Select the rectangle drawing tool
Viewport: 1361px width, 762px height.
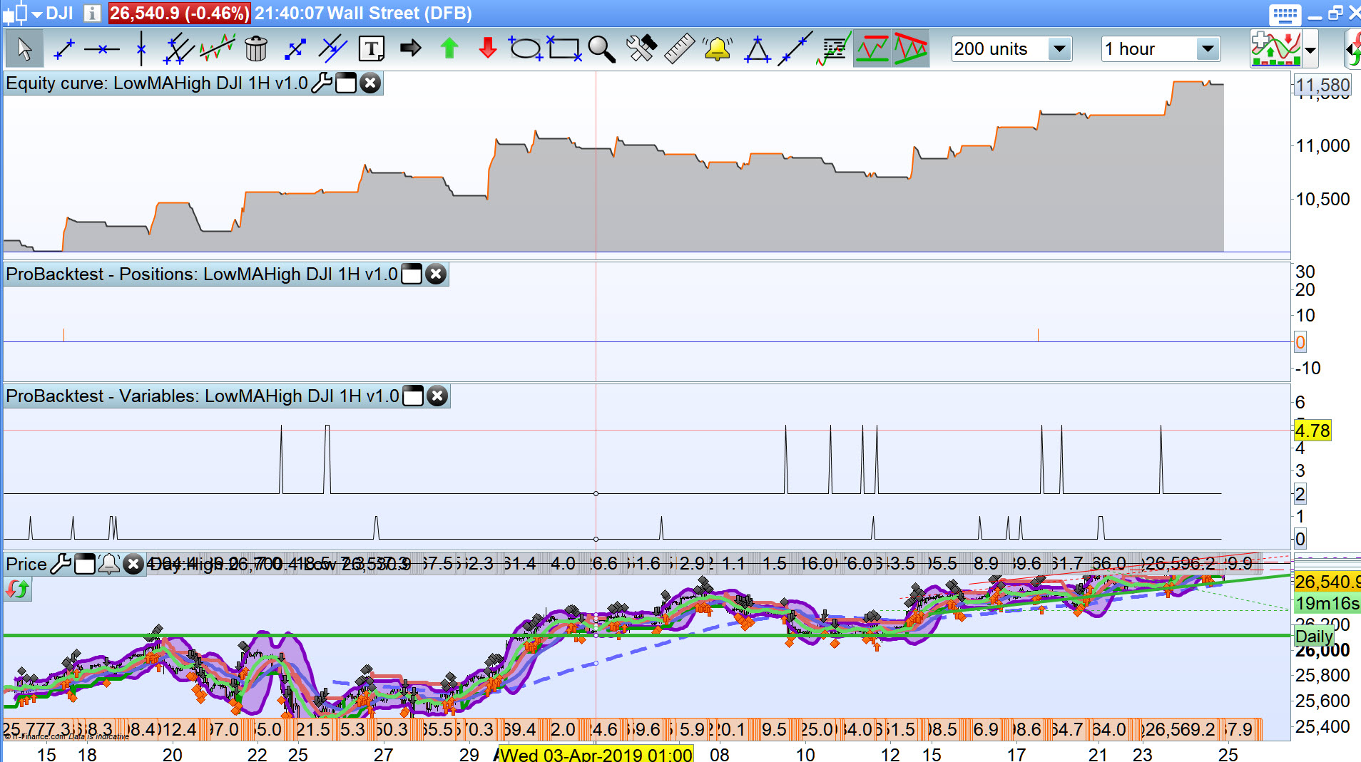564,48
